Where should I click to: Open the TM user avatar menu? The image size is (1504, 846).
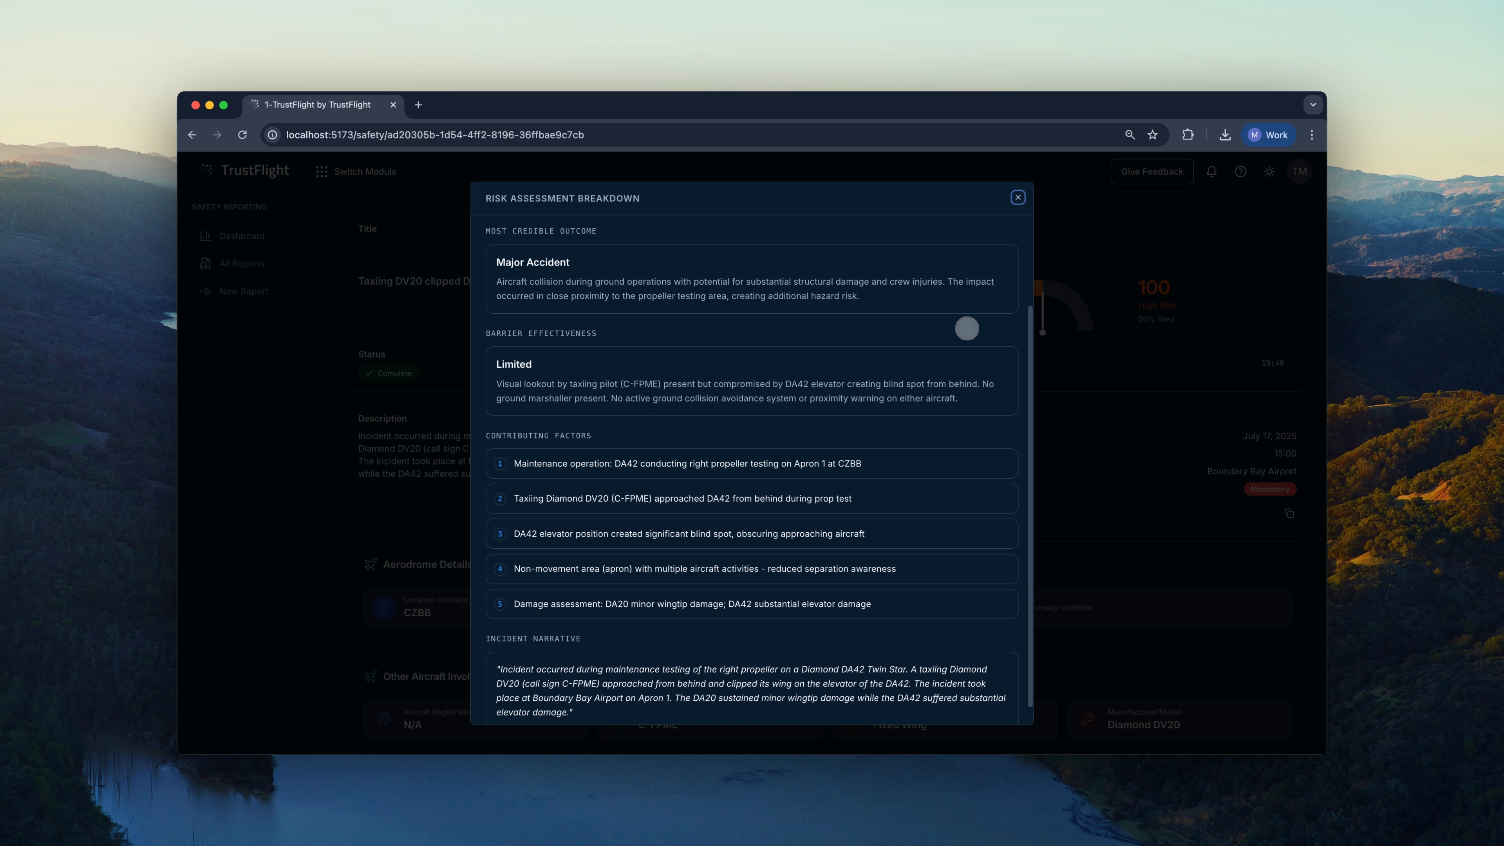pos(1299,171)
